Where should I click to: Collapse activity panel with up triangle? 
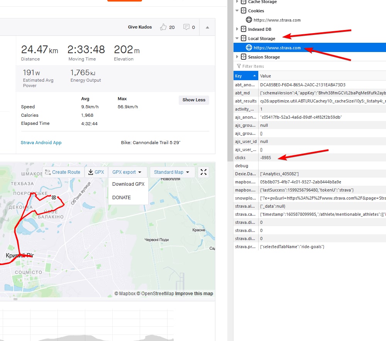click(x=207, y=27)
